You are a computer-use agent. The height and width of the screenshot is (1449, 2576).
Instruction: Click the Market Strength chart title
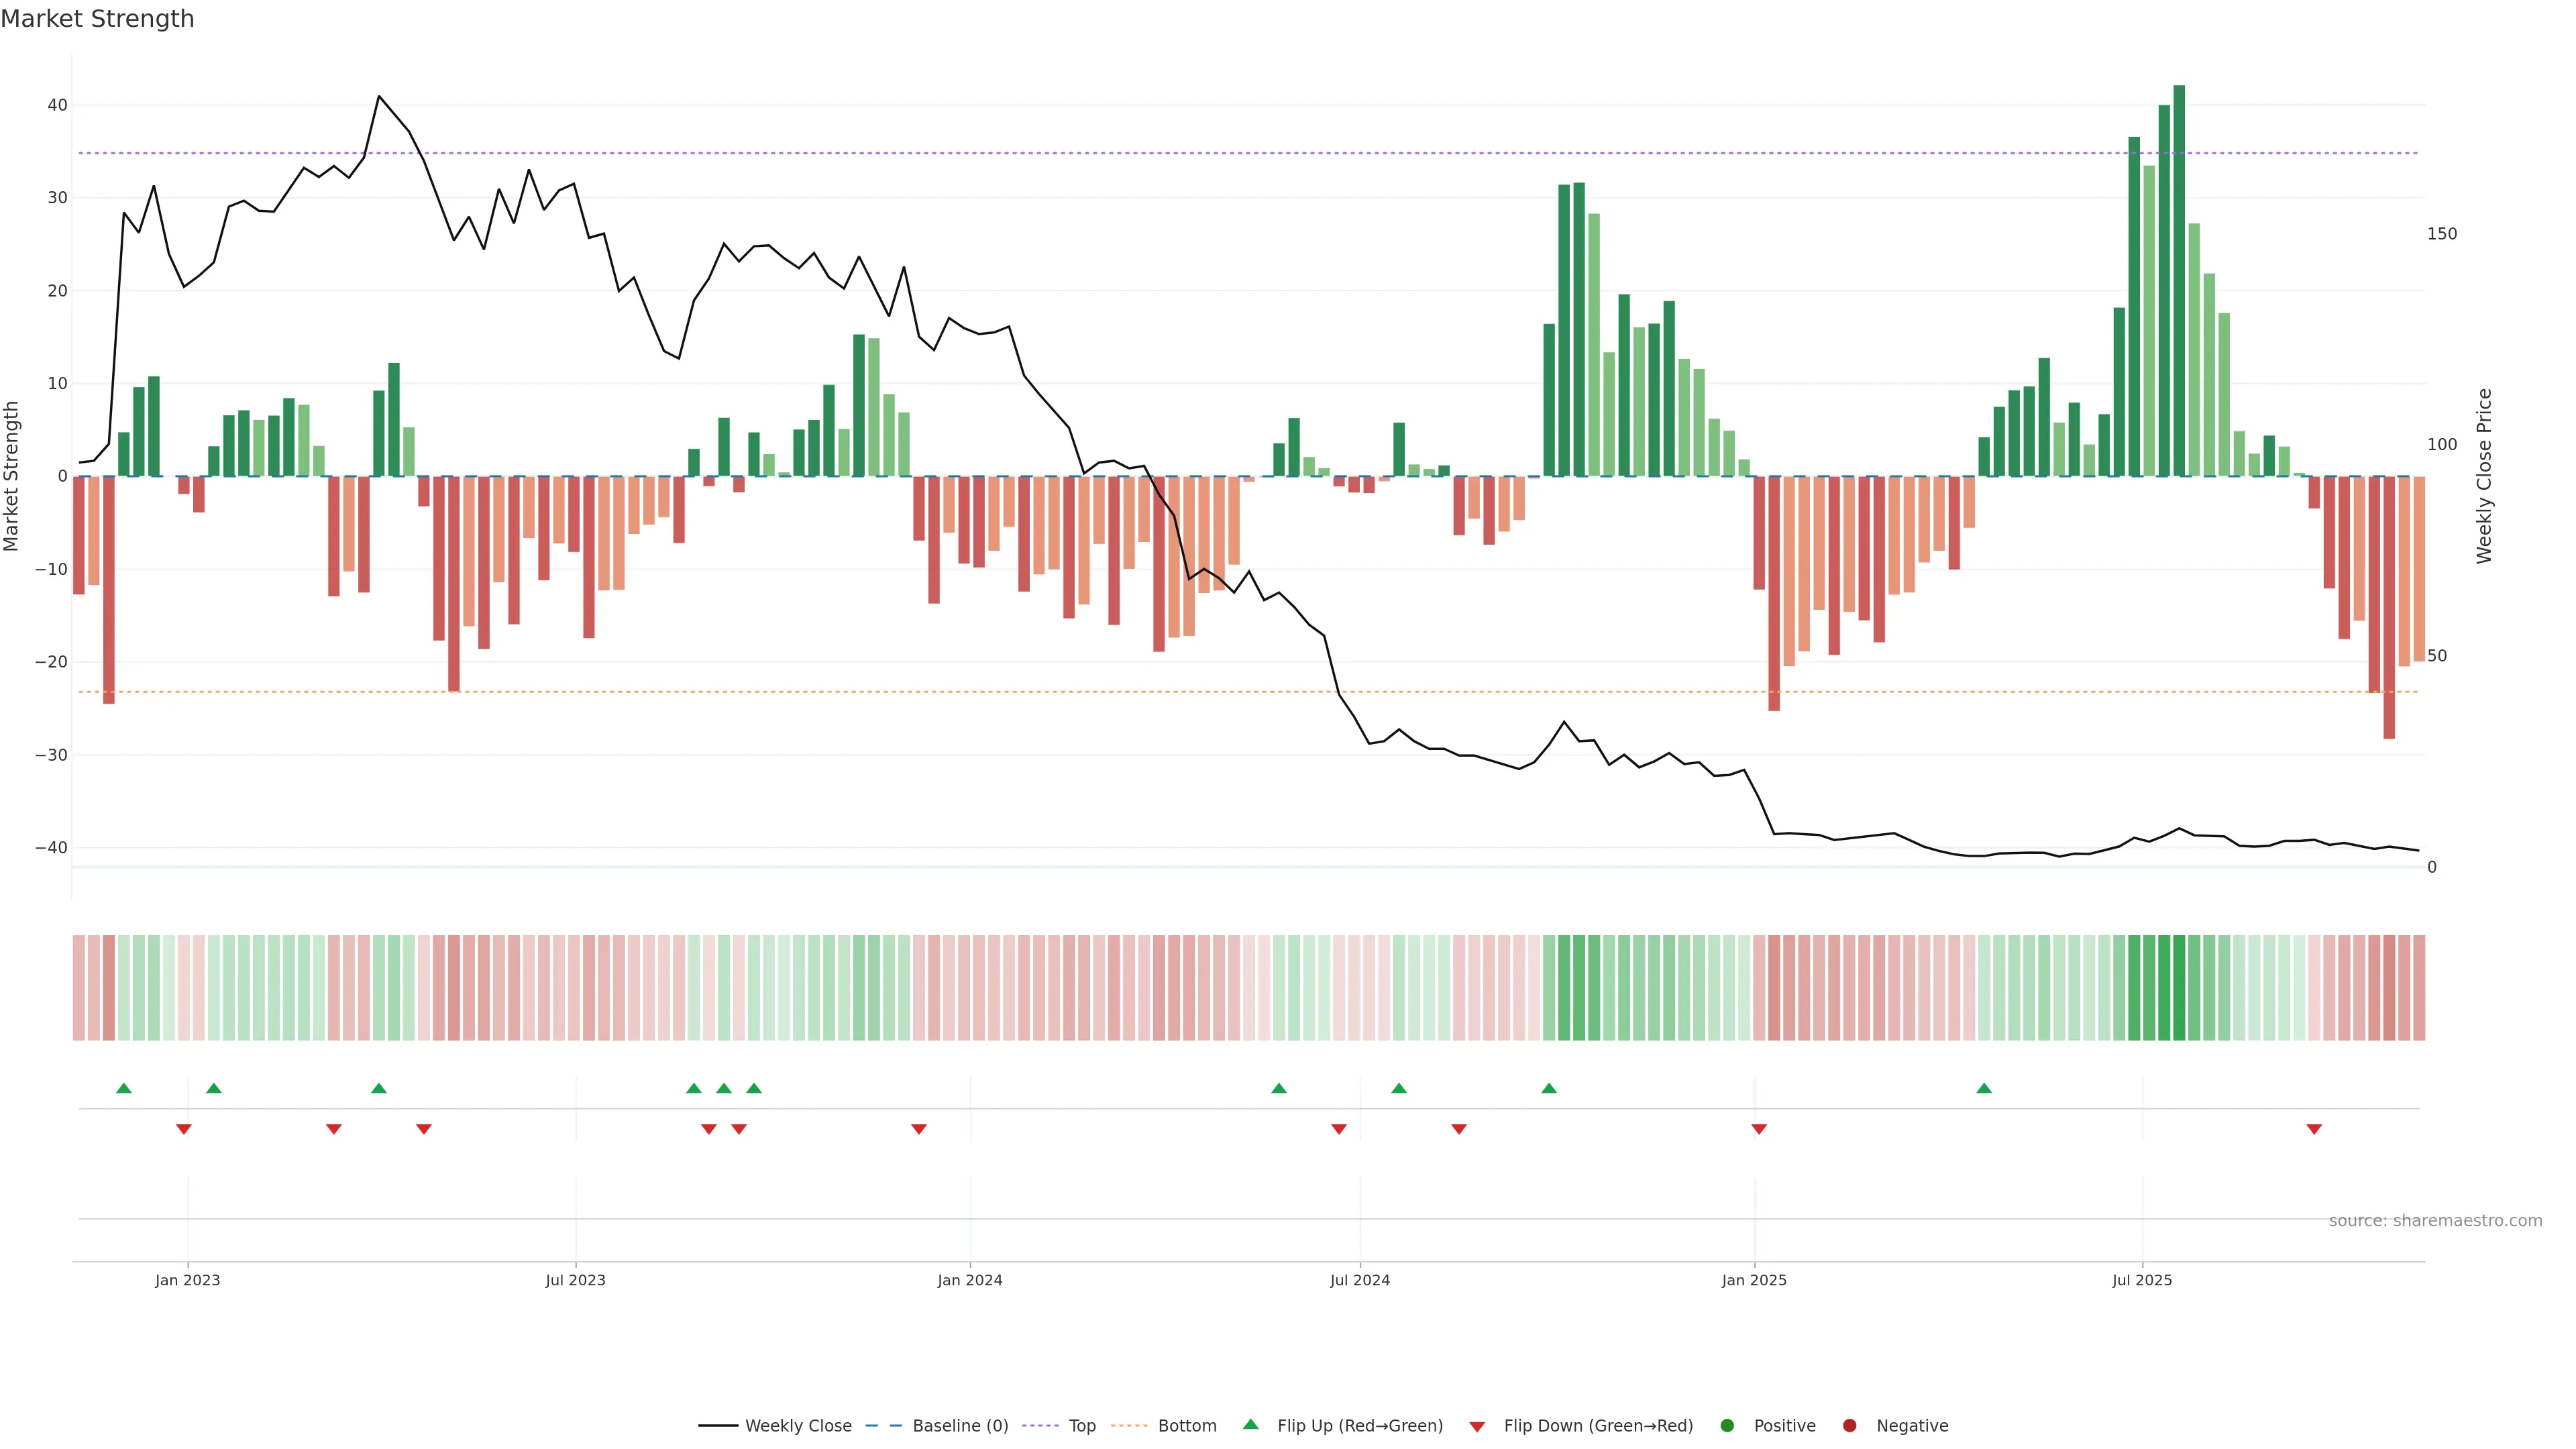coord(97,19)
